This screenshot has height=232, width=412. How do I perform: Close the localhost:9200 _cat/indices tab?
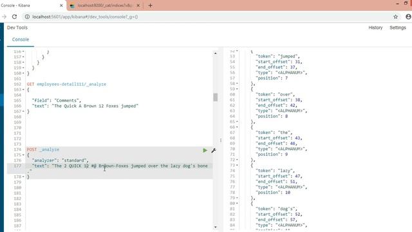point(138,5)
